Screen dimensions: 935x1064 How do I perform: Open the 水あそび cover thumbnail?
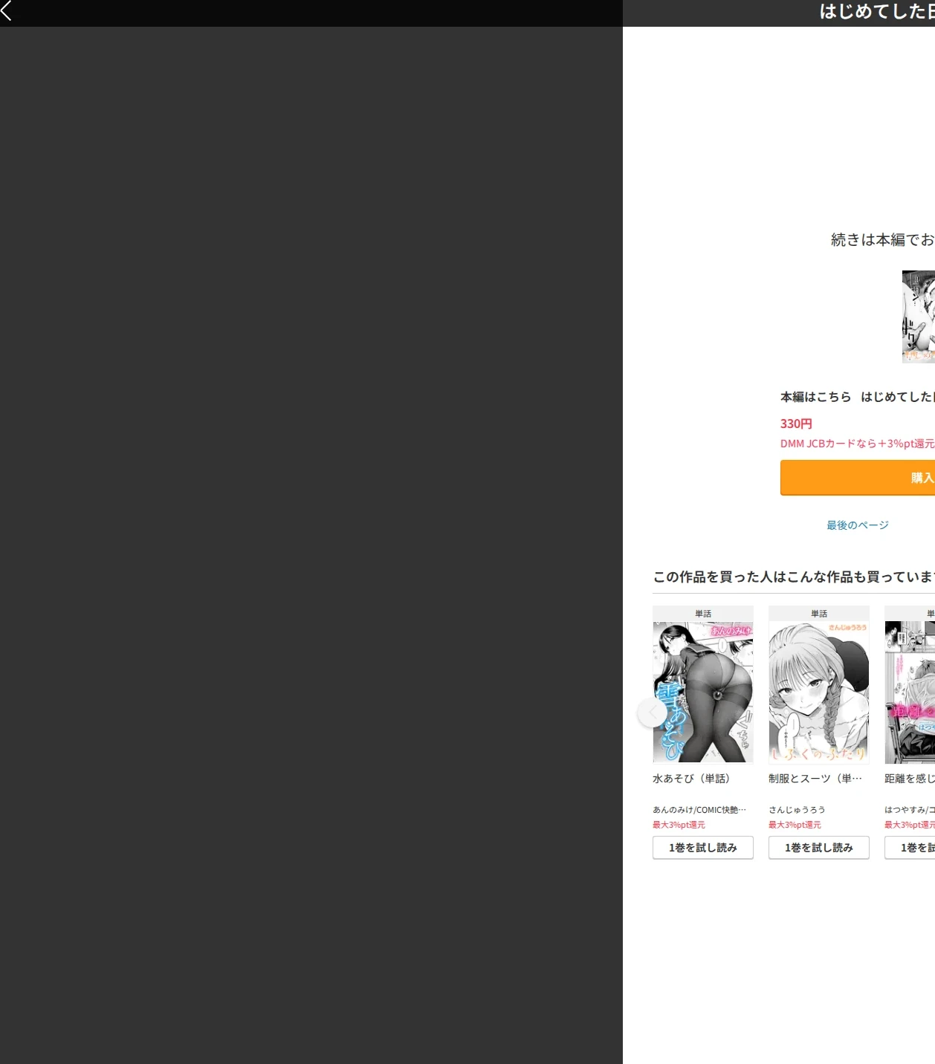tap(703, 692)
